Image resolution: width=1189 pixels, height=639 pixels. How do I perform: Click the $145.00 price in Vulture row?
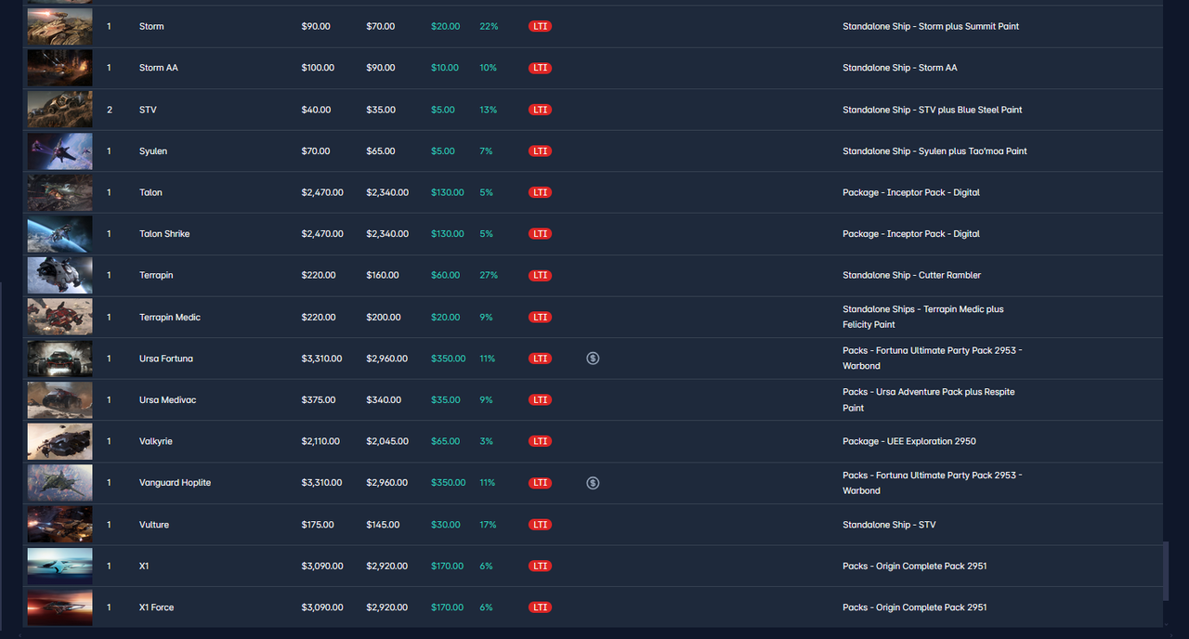tap(383, 525)
